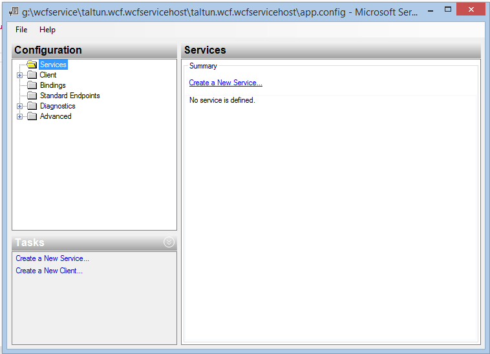
Task: Select the Services tree label
Action: point(53,65)
